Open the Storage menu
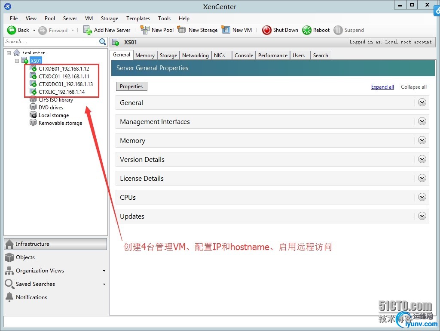Image resolution: width=440 pixels, height=331 pixels. pyautogui.click(x=110, y=18)
